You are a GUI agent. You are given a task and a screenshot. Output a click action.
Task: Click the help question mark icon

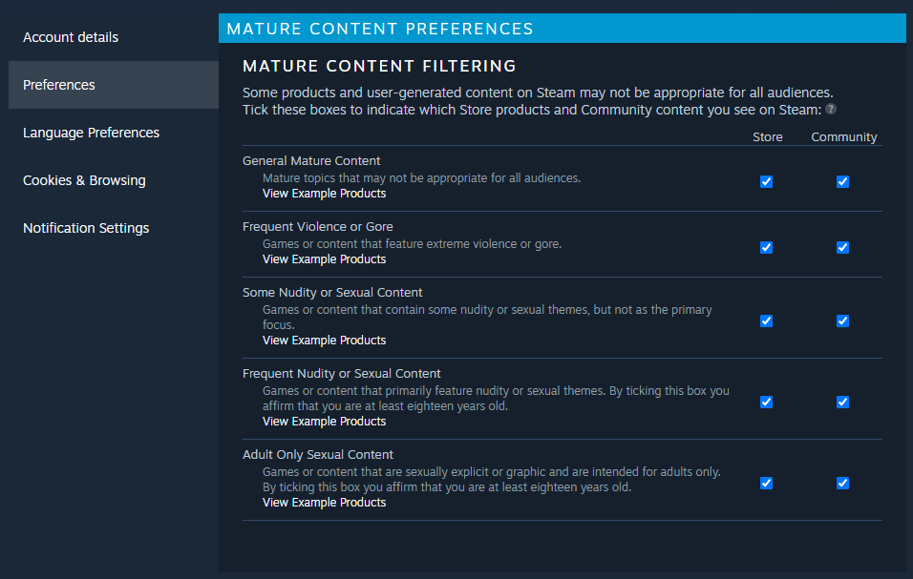pos(831,109)
